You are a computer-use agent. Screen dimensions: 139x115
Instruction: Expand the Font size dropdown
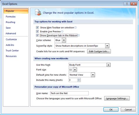pos(75,70)
